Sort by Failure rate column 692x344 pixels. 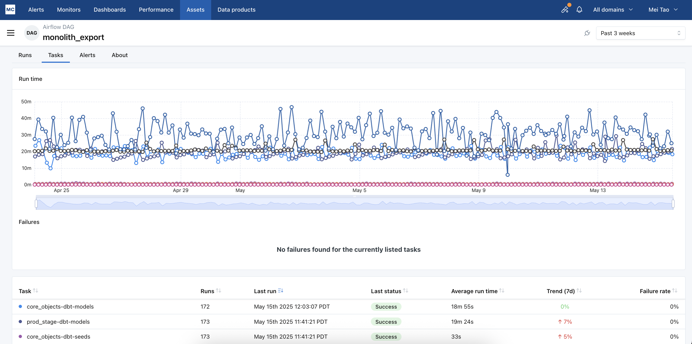click(675, 291)
